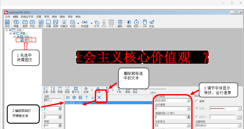The height and width of the screenshot is (129, 244).
Task: Add a 字幕 (Subtitle) element from toolbar
Action: pos(48,23)
